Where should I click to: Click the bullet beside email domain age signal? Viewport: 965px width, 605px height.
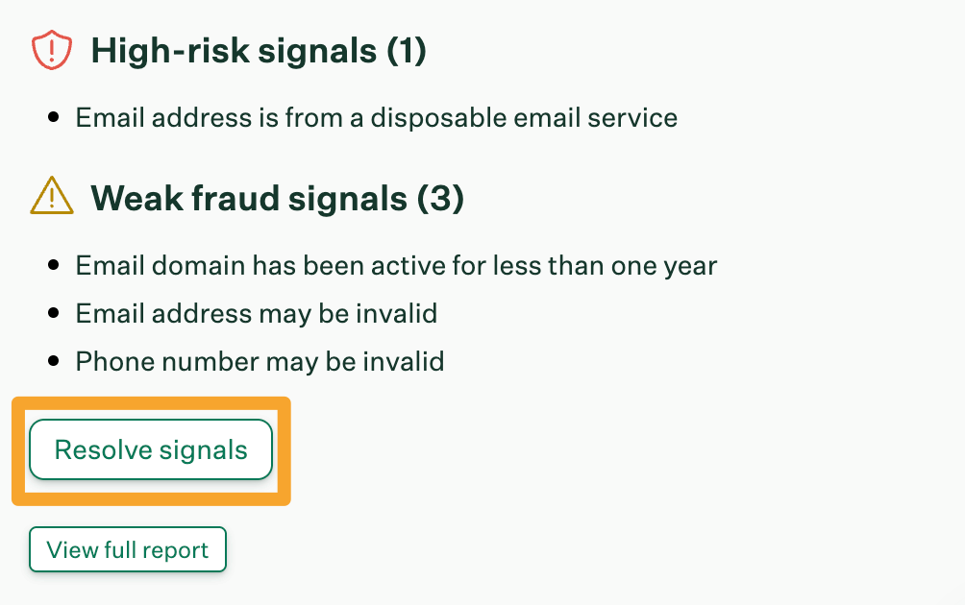click(x=57, y=265)
